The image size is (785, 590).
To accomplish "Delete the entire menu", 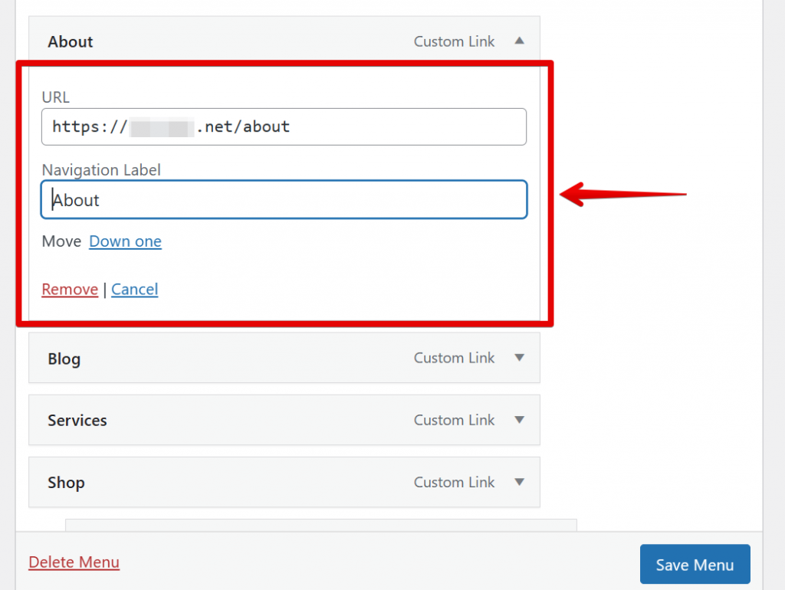I will (74, 562).
